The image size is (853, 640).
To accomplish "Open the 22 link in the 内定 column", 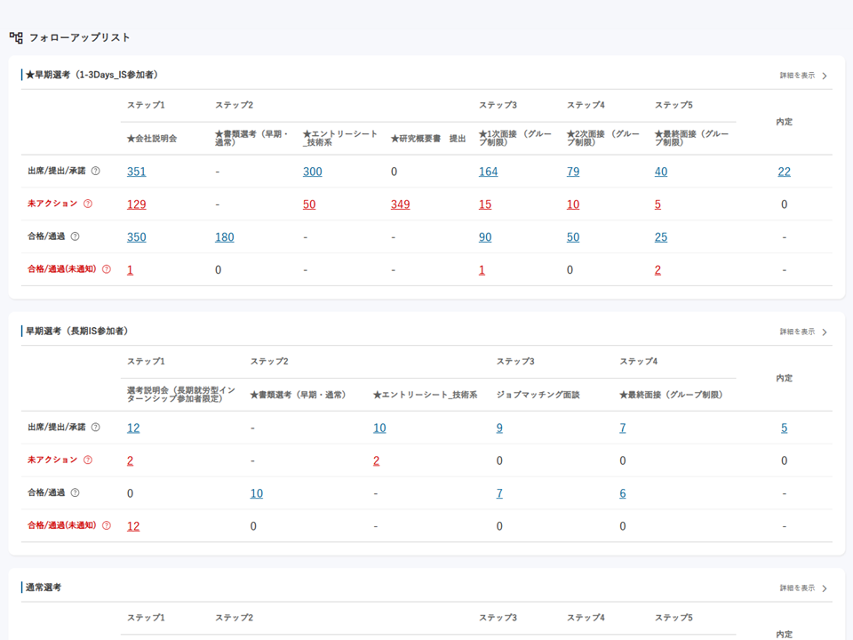I will click(x=784, y=172).
